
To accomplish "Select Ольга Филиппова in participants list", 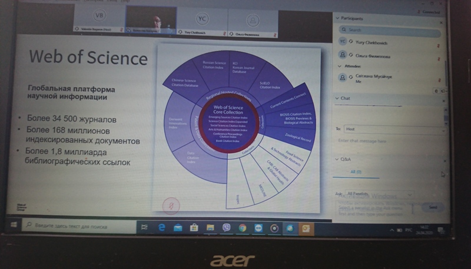I will 373,56.
